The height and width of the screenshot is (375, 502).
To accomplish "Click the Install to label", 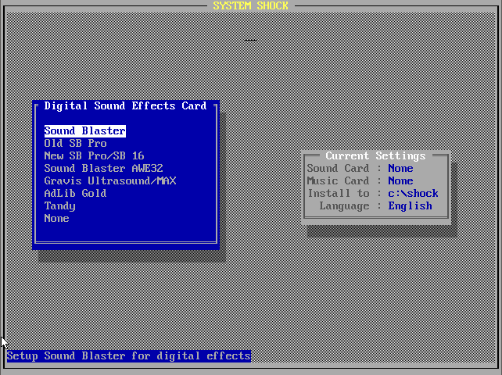I will click(x=339, y=194).
